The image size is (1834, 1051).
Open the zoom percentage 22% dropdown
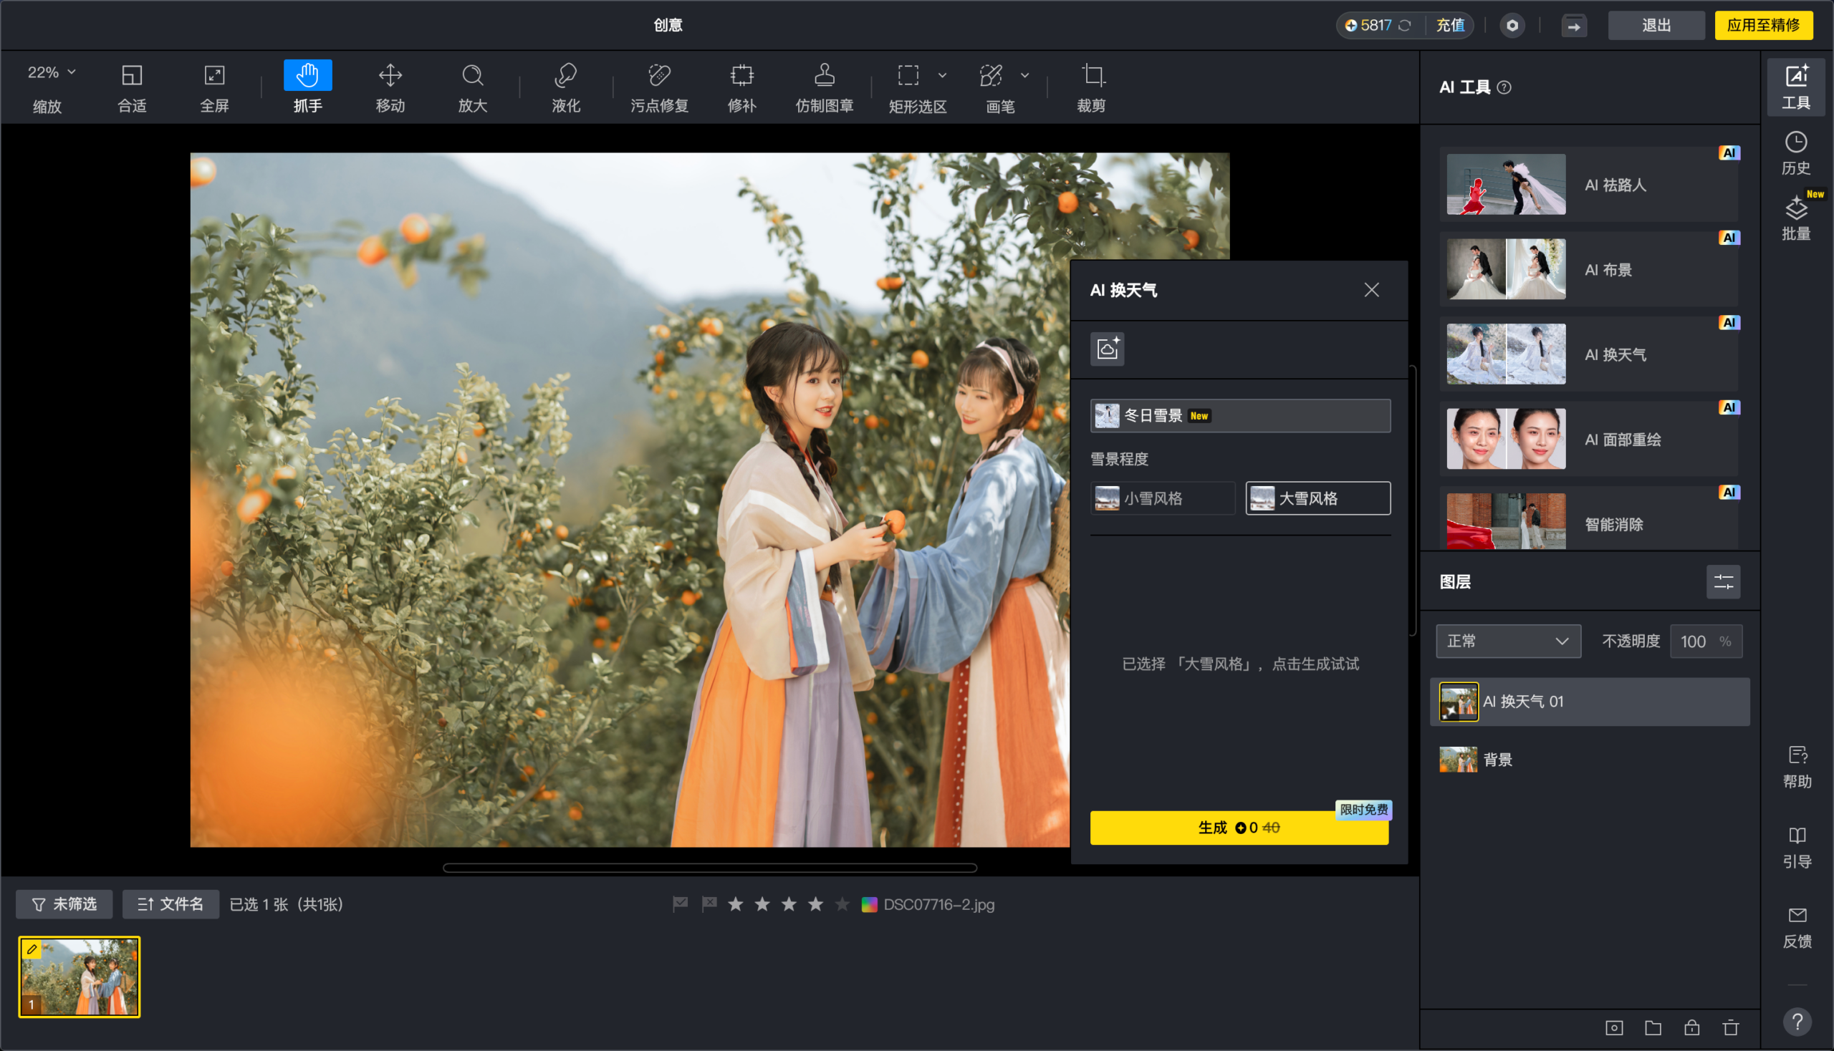(52, 72)
